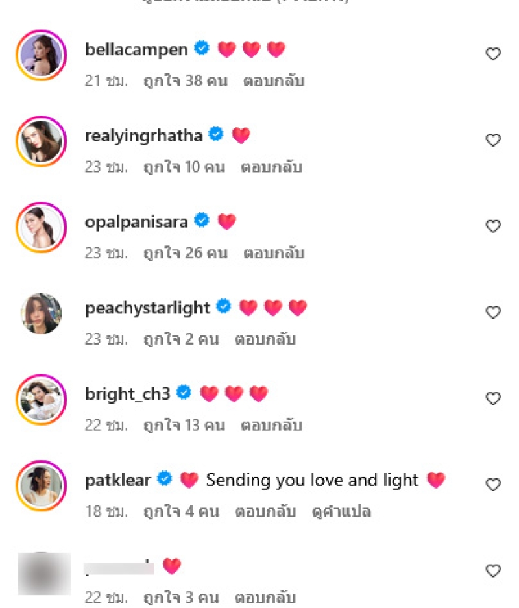Open peachystarlight's profile picture

tap(42, 313)
